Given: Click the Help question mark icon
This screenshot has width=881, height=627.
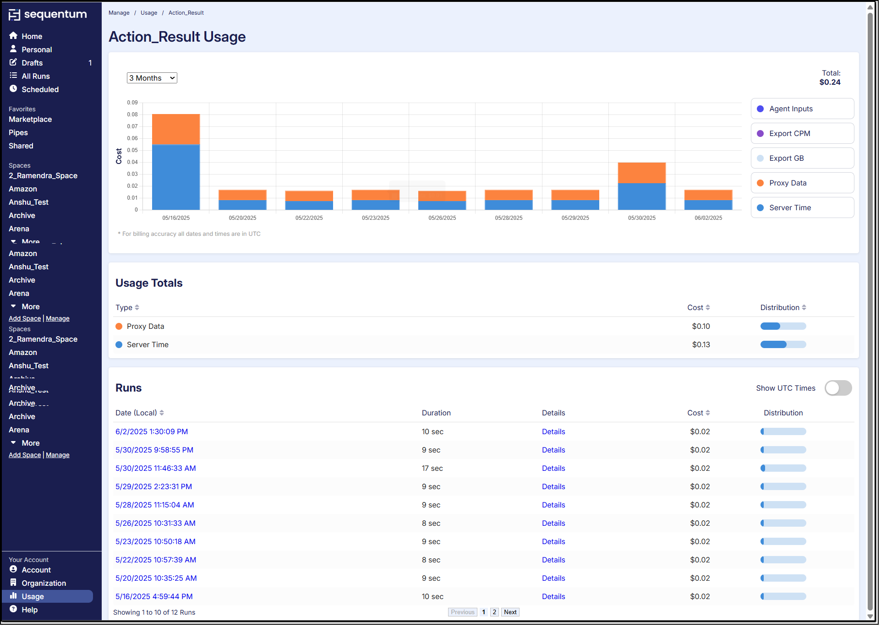Looking at the screenshot, I should tap(13, 609).
